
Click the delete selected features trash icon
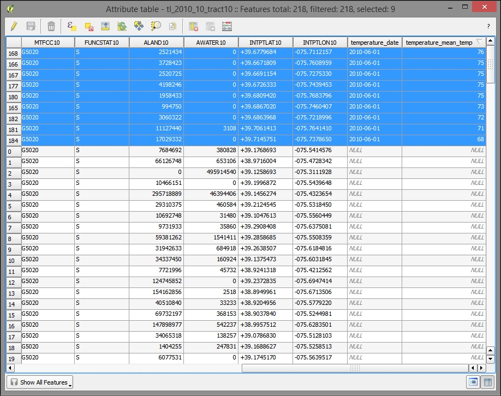click(51, 26)
